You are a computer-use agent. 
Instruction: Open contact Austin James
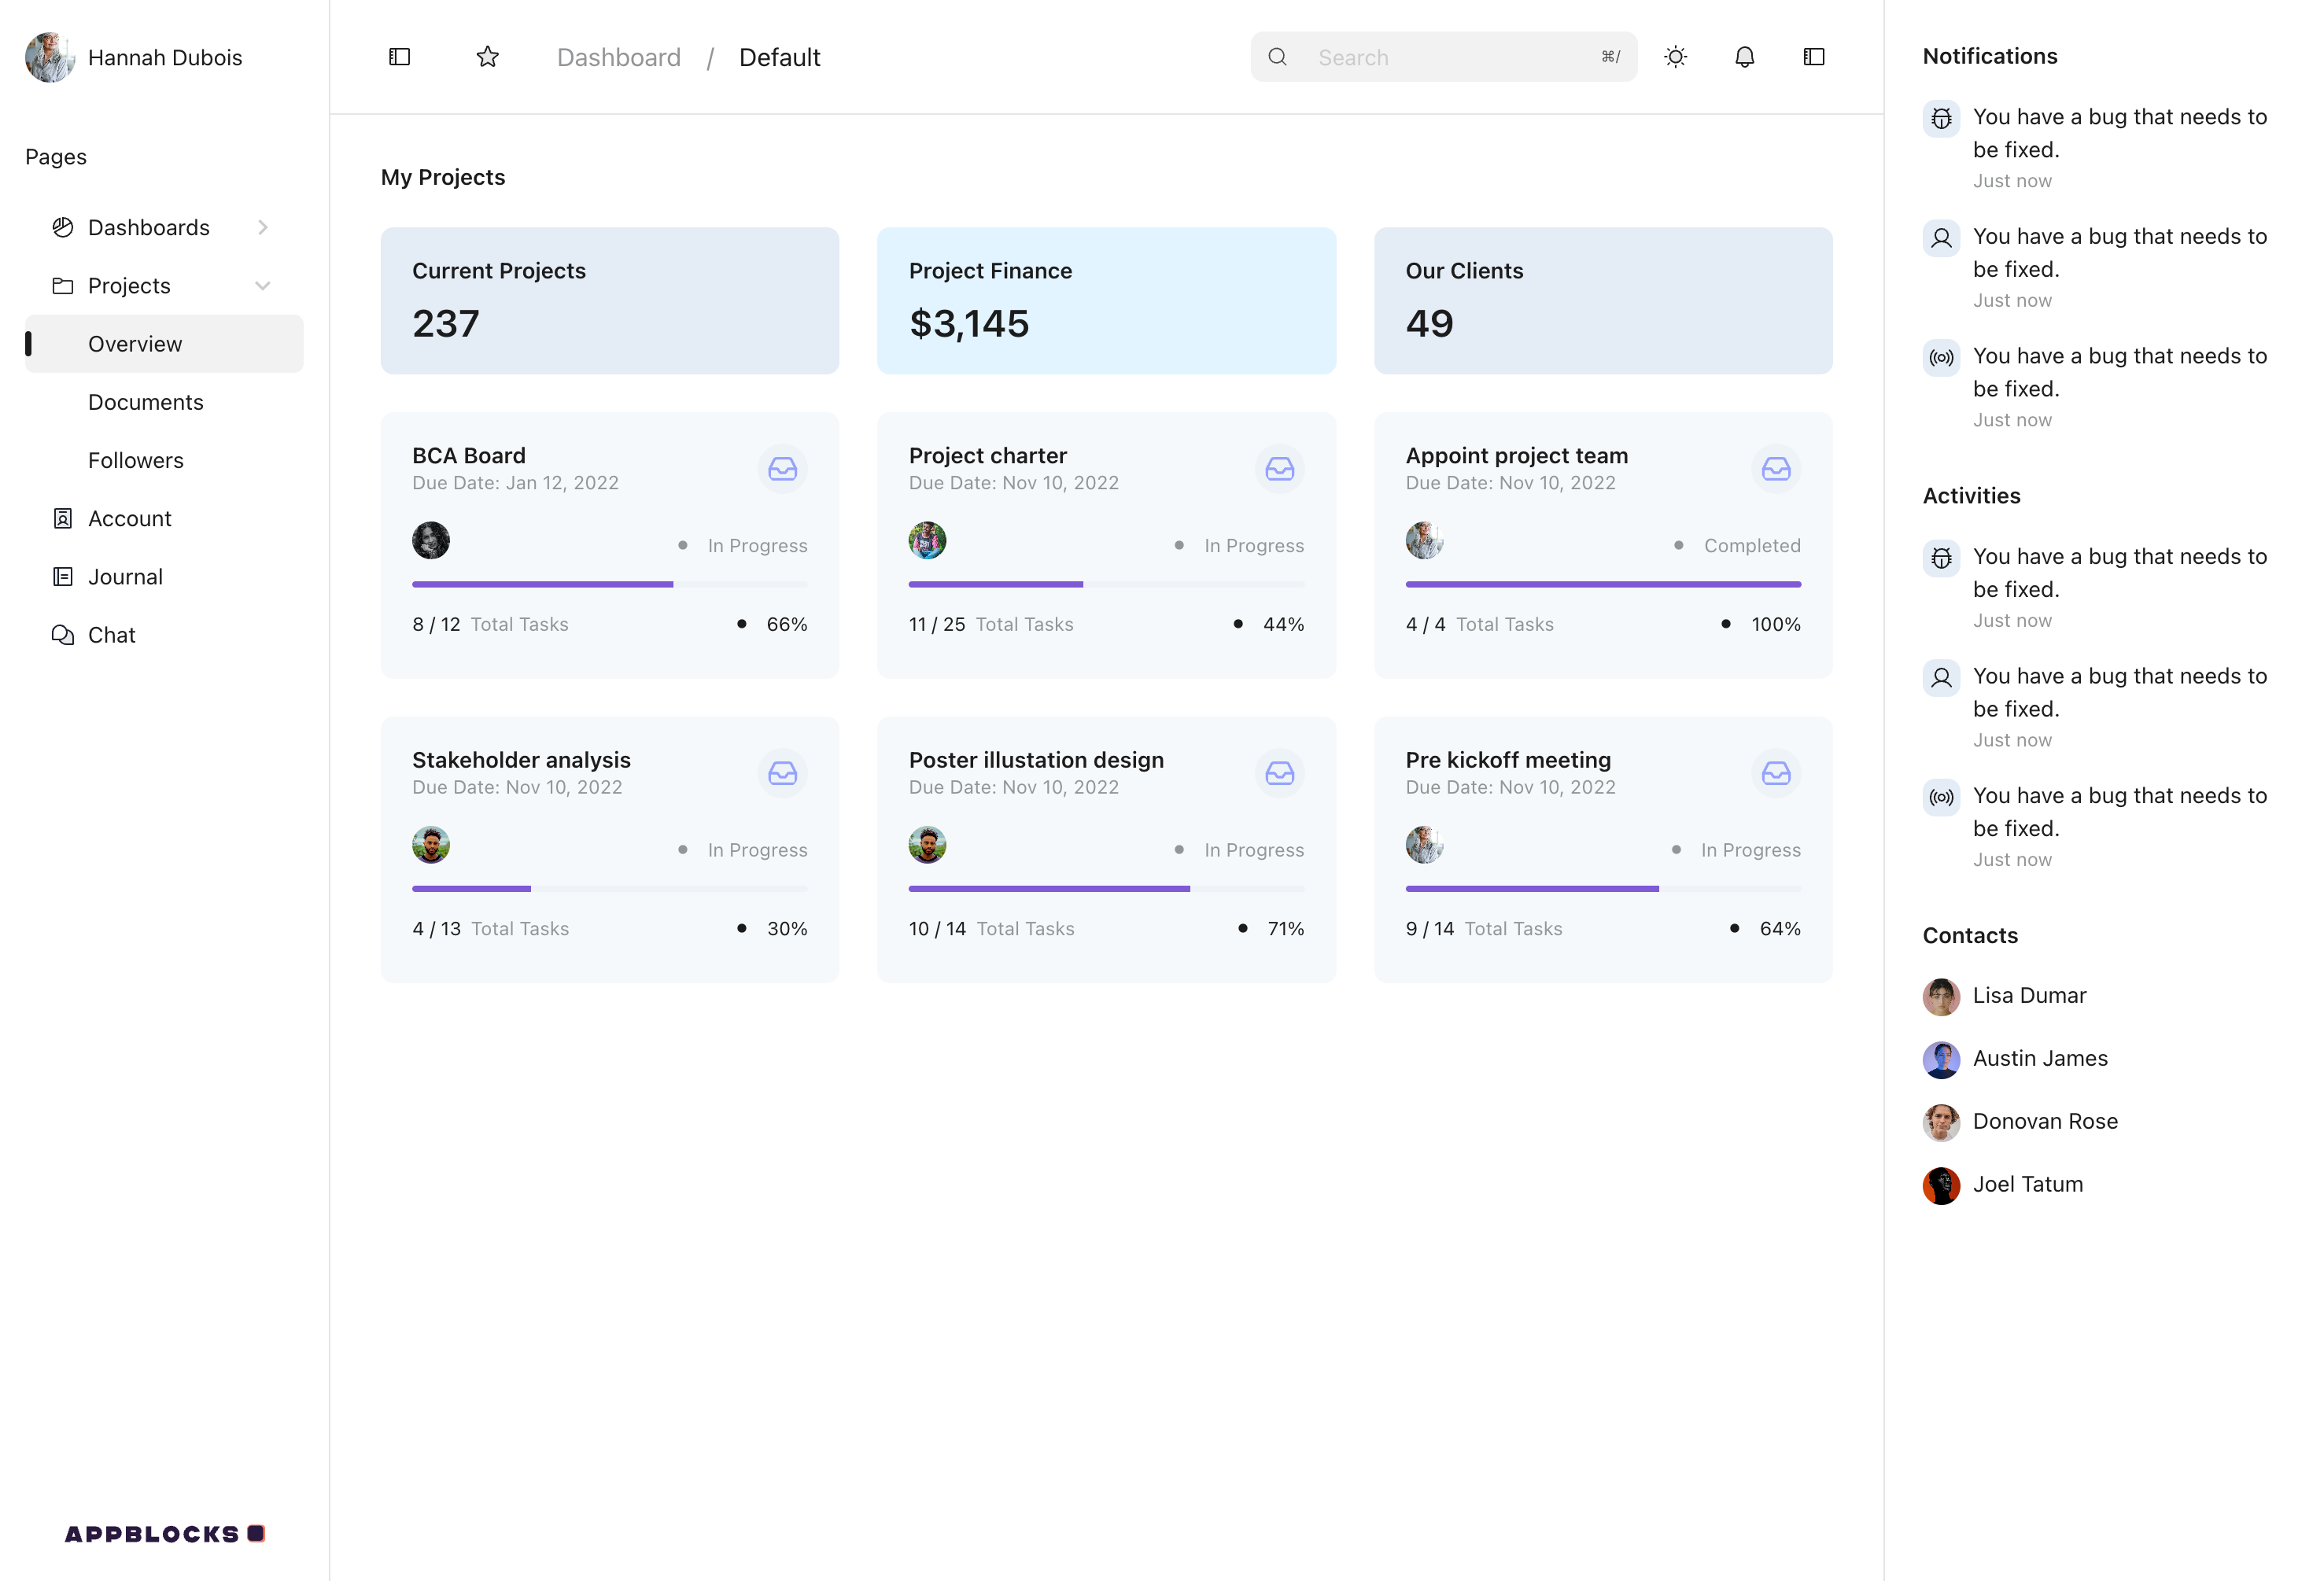[2039, 1058]
